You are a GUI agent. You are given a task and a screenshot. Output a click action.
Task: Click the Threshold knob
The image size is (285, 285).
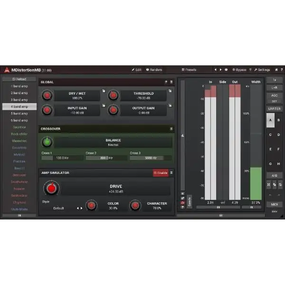point(113,95)
